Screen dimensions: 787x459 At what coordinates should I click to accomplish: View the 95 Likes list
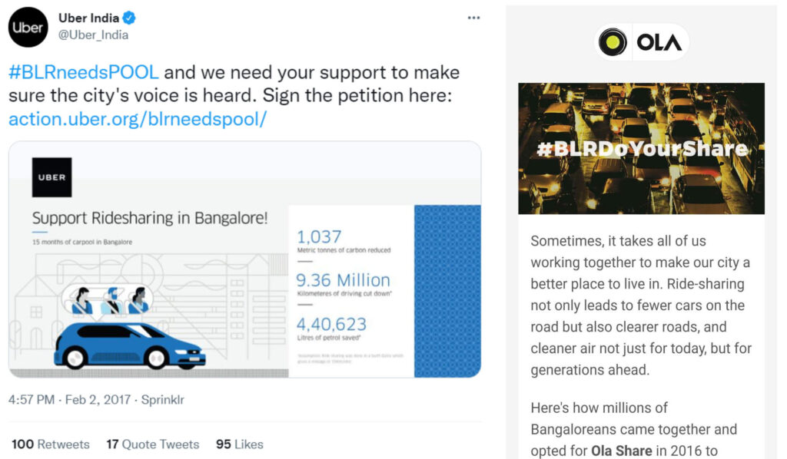(x=240, y=444)
